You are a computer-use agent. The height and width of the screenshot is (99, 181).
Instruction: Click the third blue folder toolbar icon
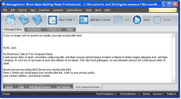37,20
